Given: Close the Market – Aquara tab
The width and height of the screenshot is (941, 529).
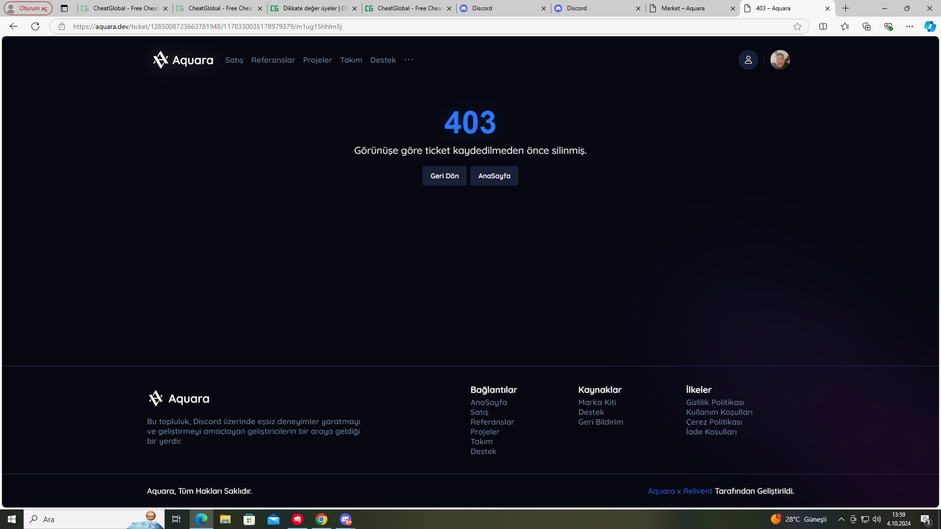Looking at the screenshot, I should (x=733, y=8).
